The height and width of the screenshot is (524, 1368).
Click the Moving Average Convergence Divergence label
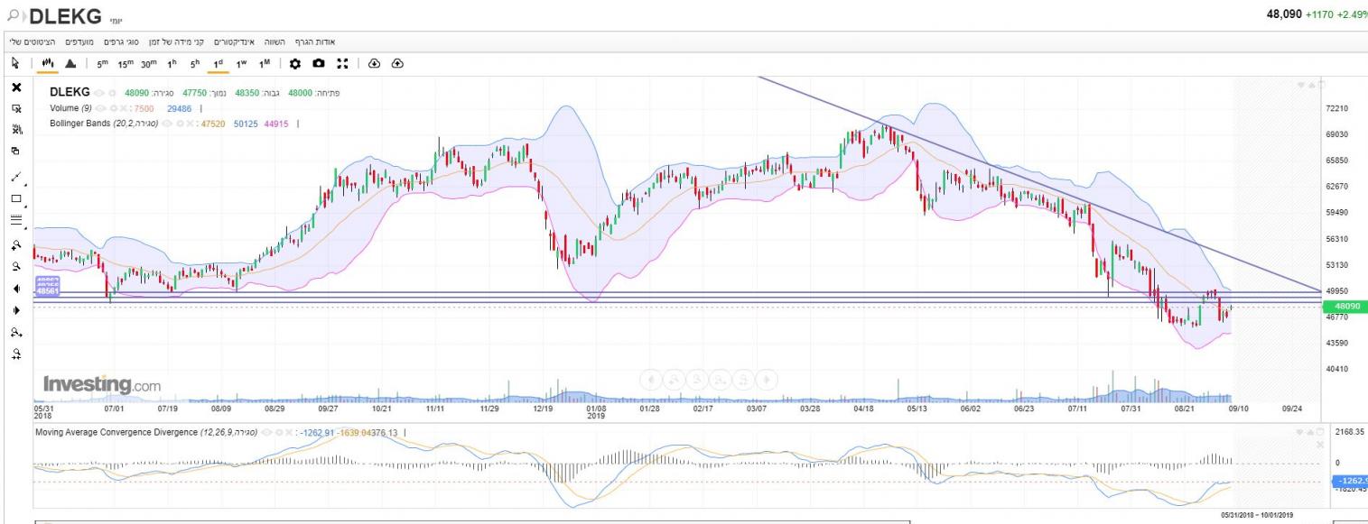[146, 433]
